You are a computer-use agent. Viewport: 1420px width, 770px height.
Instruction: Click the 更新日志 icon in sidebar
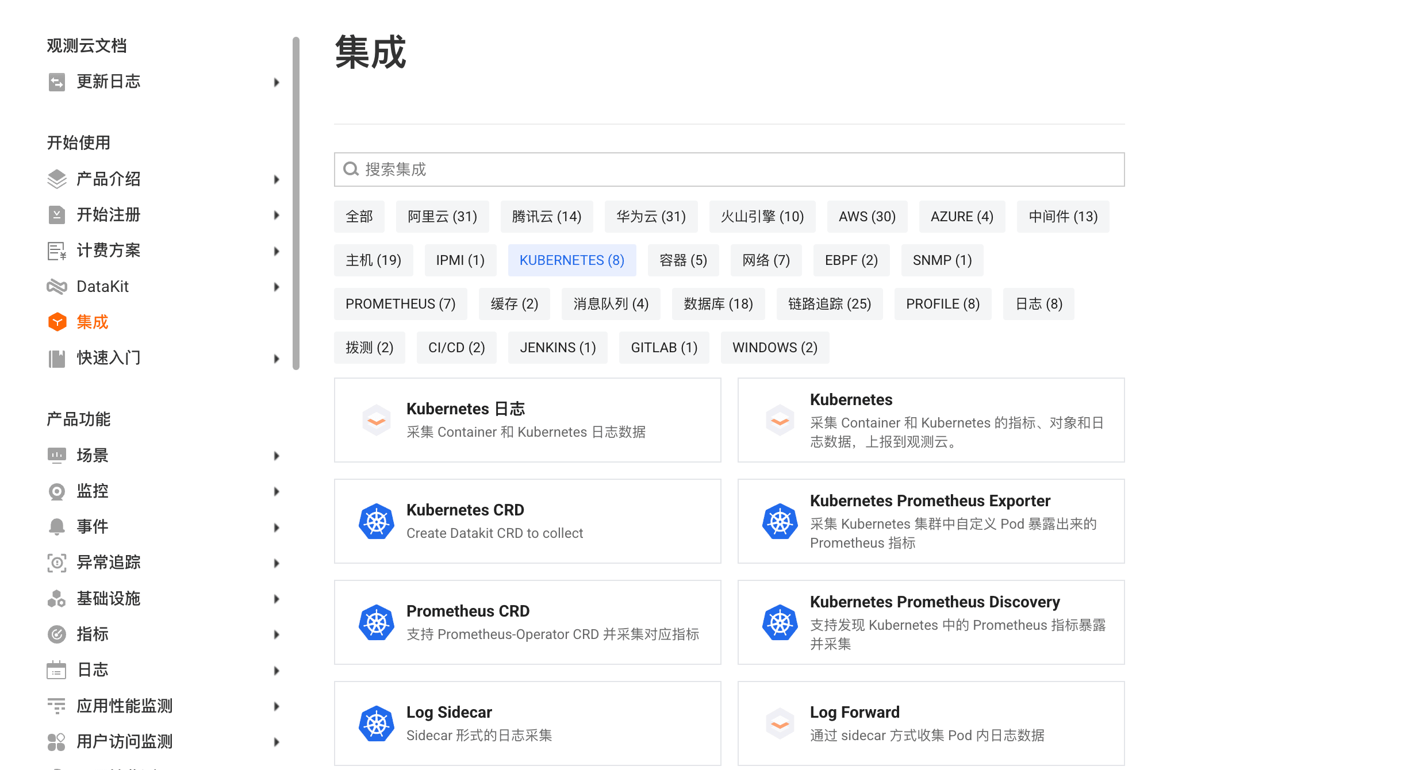click(56, 82)
